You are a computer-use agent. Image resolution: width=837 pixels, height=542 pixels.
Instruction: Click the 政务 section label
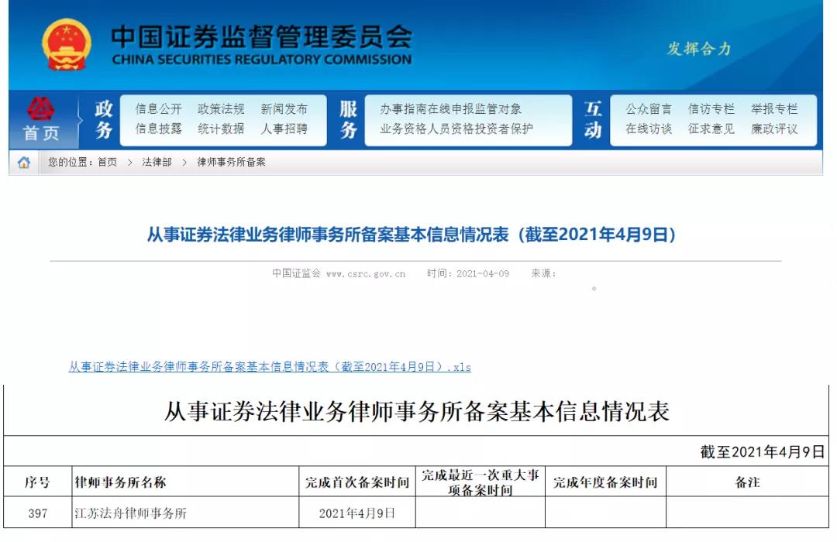[x=104, y=119]
